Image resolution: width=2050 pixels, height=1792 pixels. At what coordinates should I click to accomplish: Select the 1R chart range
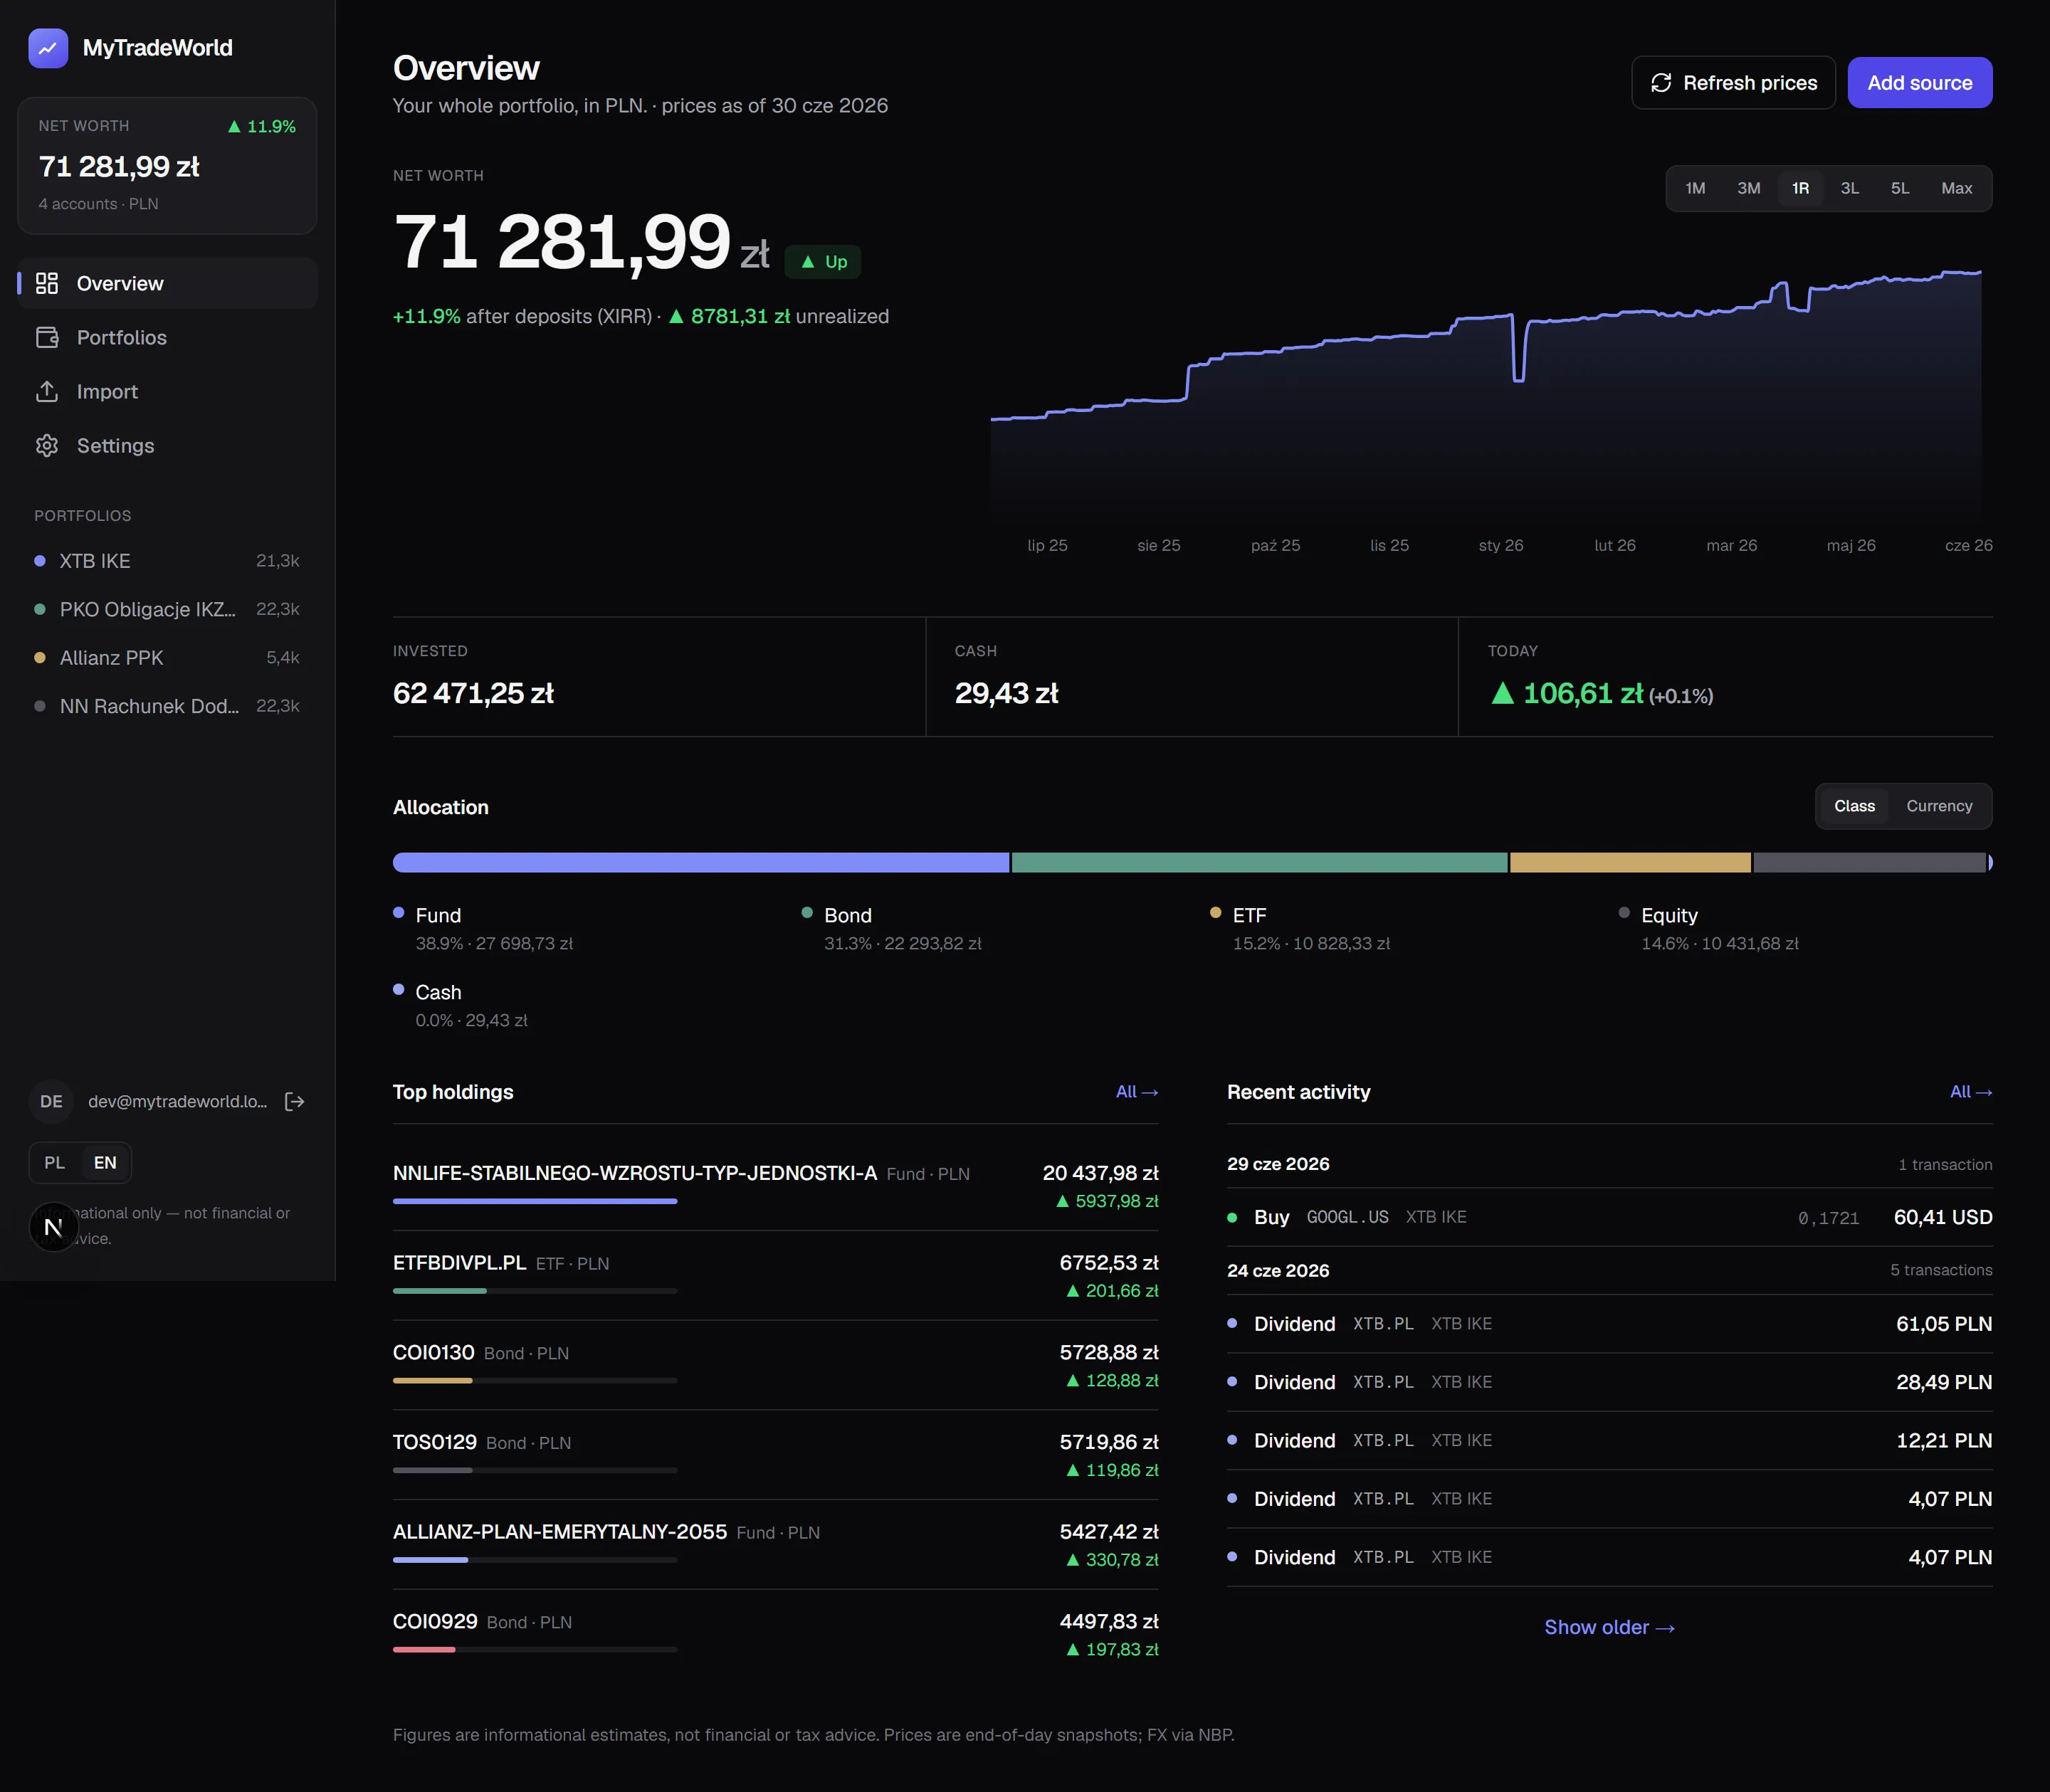coord(1800,188)
